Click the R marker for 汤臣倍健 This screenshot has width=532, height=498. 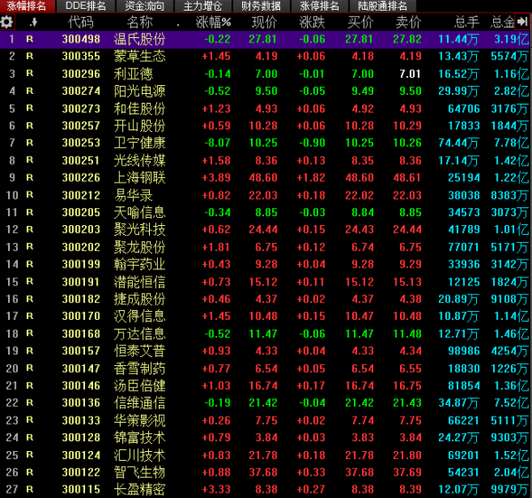[x=30, y=385]
